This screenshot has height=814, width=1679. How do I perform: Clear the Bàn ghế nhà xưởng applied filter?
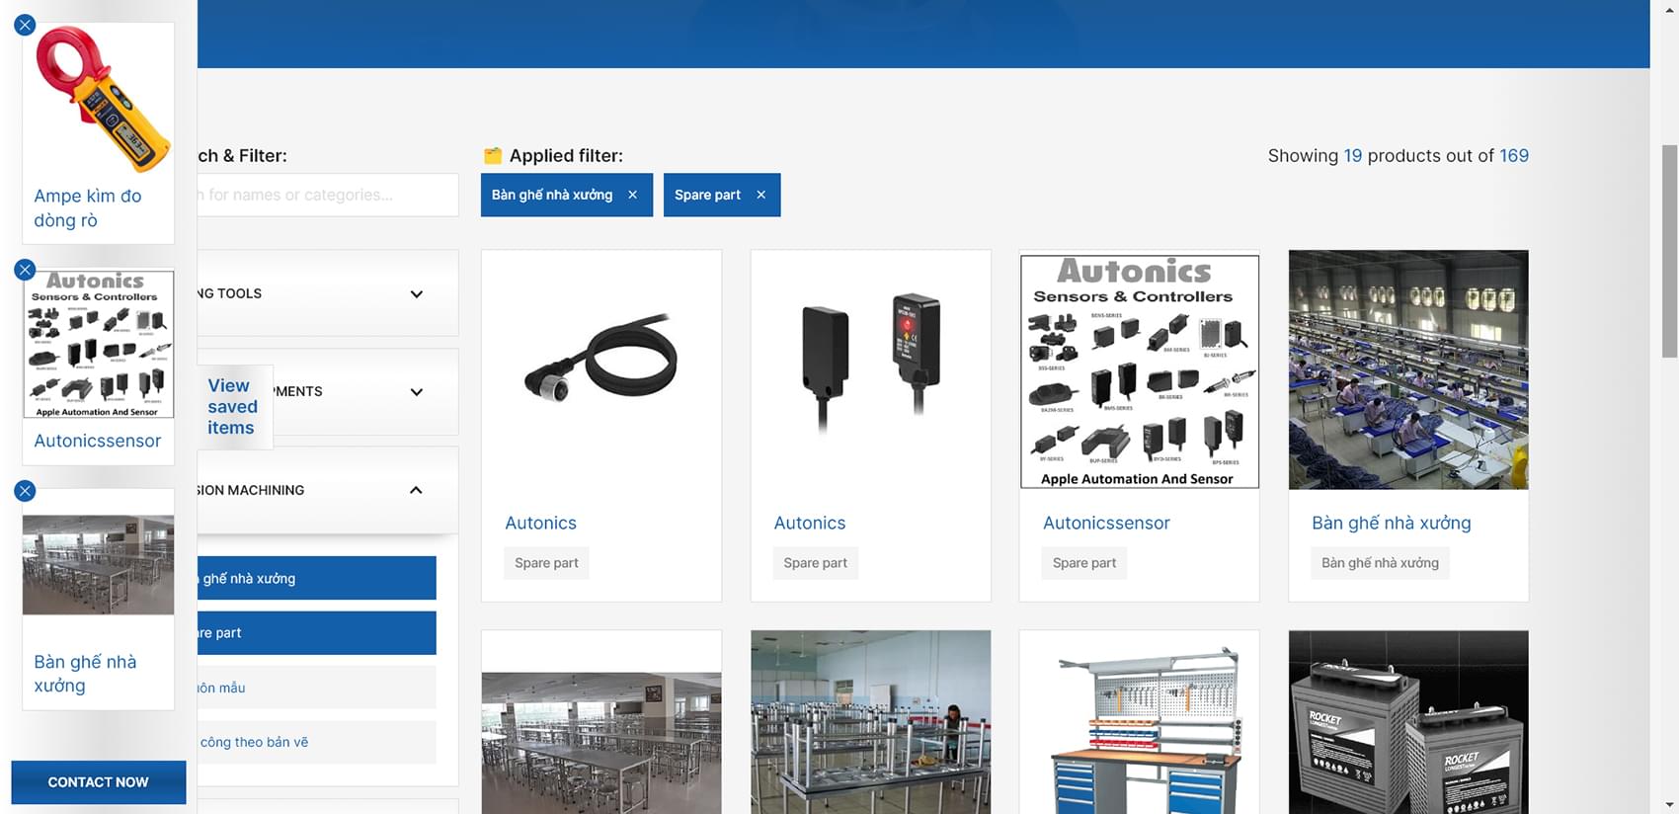click(x=633, y=195)
